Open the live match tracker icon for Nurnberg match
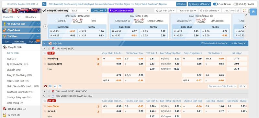The image size is (259, 118). pyautogui.click(x=46, y=86)
